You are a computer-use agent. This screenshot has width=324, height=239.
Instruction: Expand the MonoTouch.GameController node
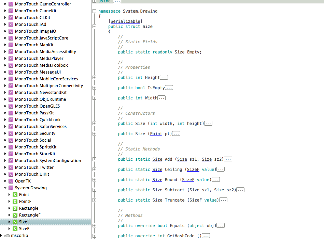point(5,4)
